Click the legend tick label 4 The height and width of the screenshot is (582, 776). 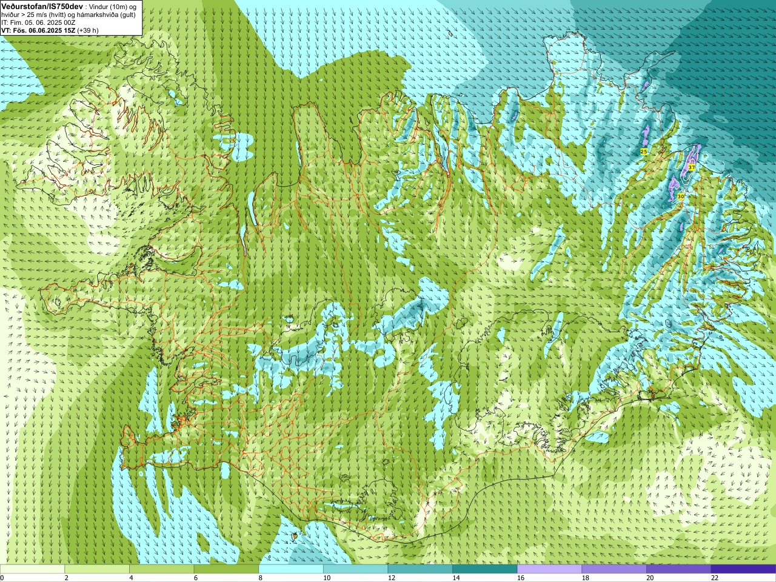[131, 578]
